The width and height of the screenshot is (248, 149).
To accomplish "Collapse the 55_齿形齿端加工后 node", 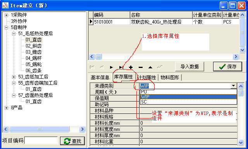I will (x=14, y=83).
